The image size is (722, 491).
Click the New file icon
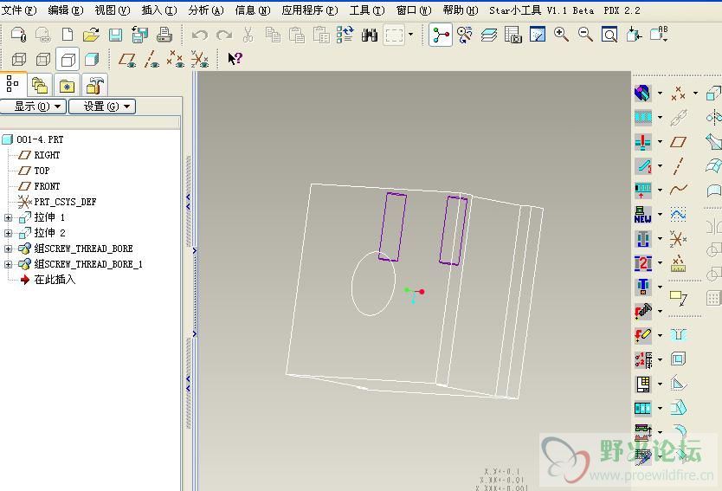[68, 35]
